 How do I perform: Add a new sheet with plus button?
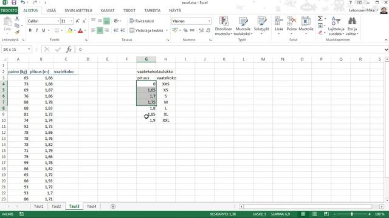pyautogui.click(x=113, y=206)
